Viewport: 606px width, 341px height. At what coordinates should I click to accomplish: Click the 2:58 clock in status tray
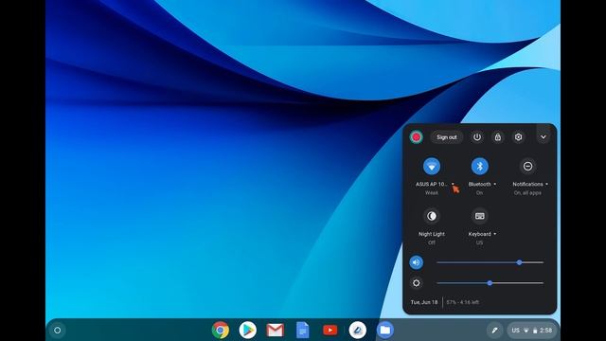click(546, 331)
